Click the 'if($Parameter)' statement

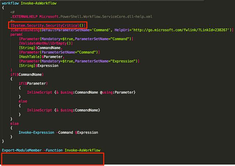click(x=33, y=83)
